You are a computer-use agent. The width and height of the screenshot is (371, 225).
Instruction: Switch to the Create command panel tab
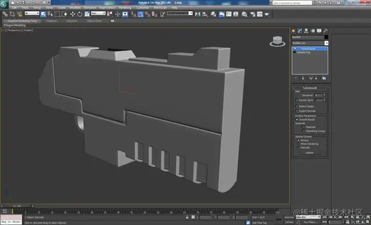click(294, 31)
